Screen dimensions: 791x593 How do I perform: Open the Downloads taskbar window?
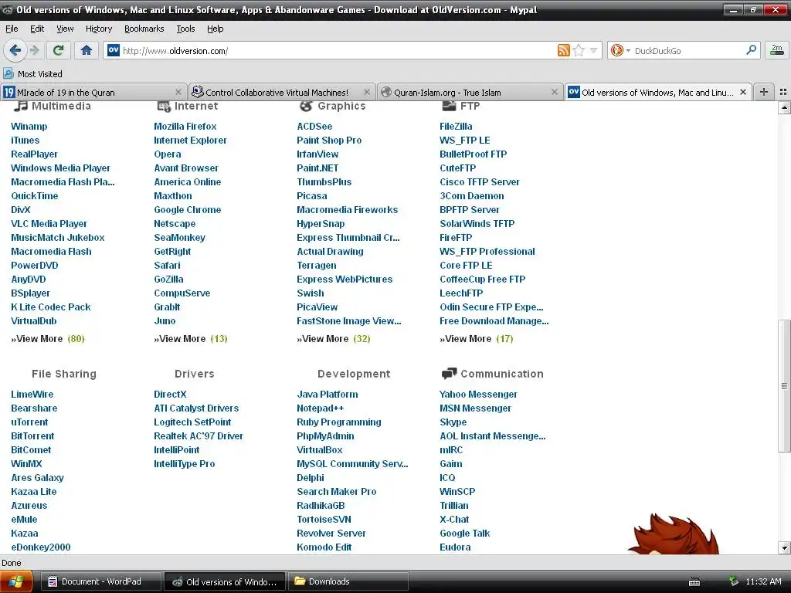pos(348,581)
